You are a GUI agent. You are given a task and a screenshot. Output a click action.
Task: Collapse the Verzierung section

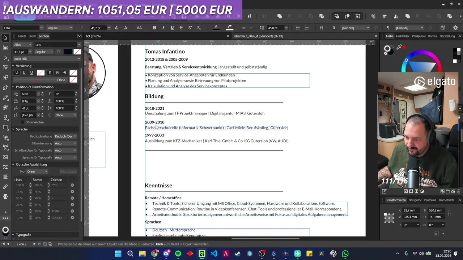(13, 66)
